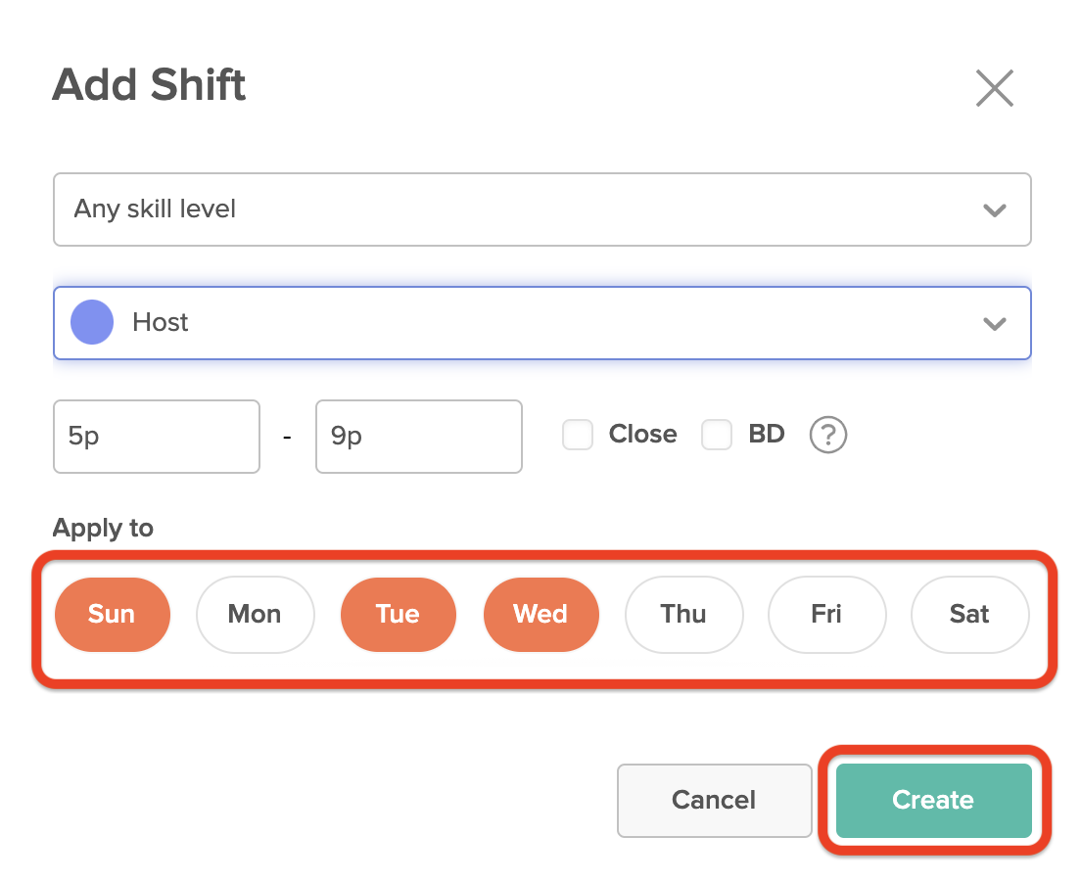Click the 5p start time field
This screenshot has width=1081, height=883.
point(157,437)
